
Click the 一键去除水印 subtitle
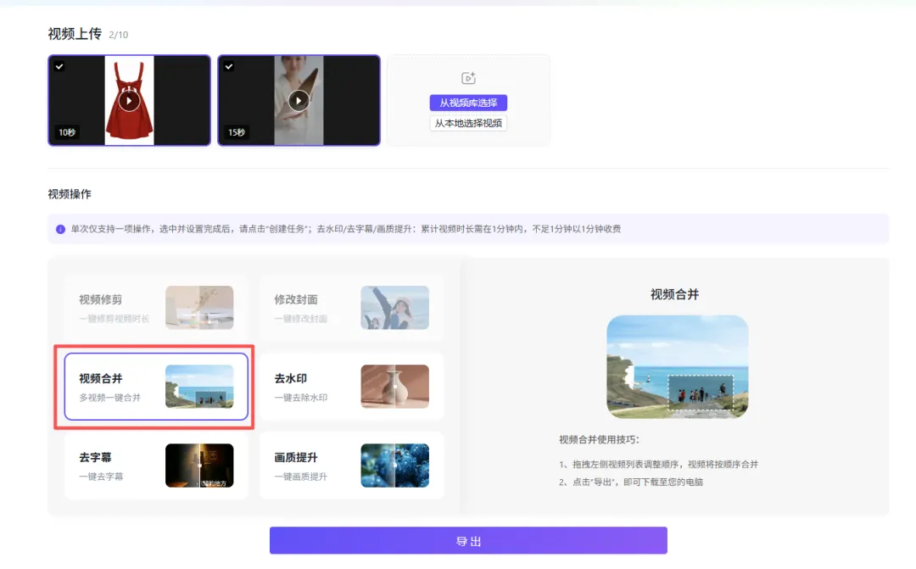click(x=301, y=397)
